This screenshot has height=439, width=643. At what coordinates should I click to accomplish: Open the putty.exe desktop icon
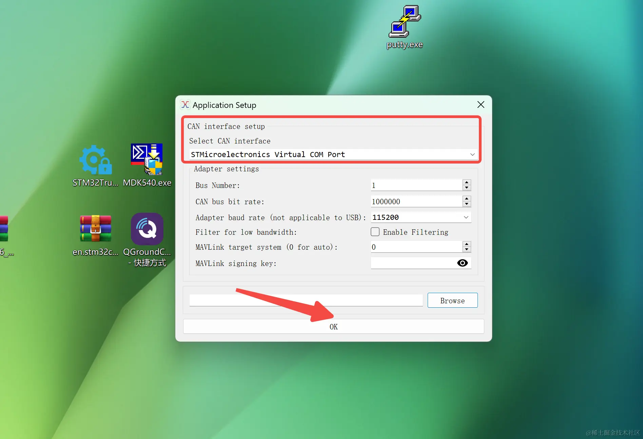(405, 27)
